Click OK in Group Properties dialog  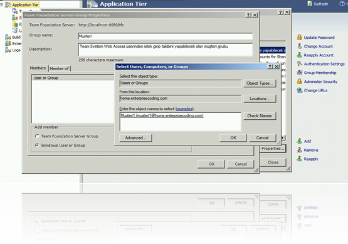[211, 164]
